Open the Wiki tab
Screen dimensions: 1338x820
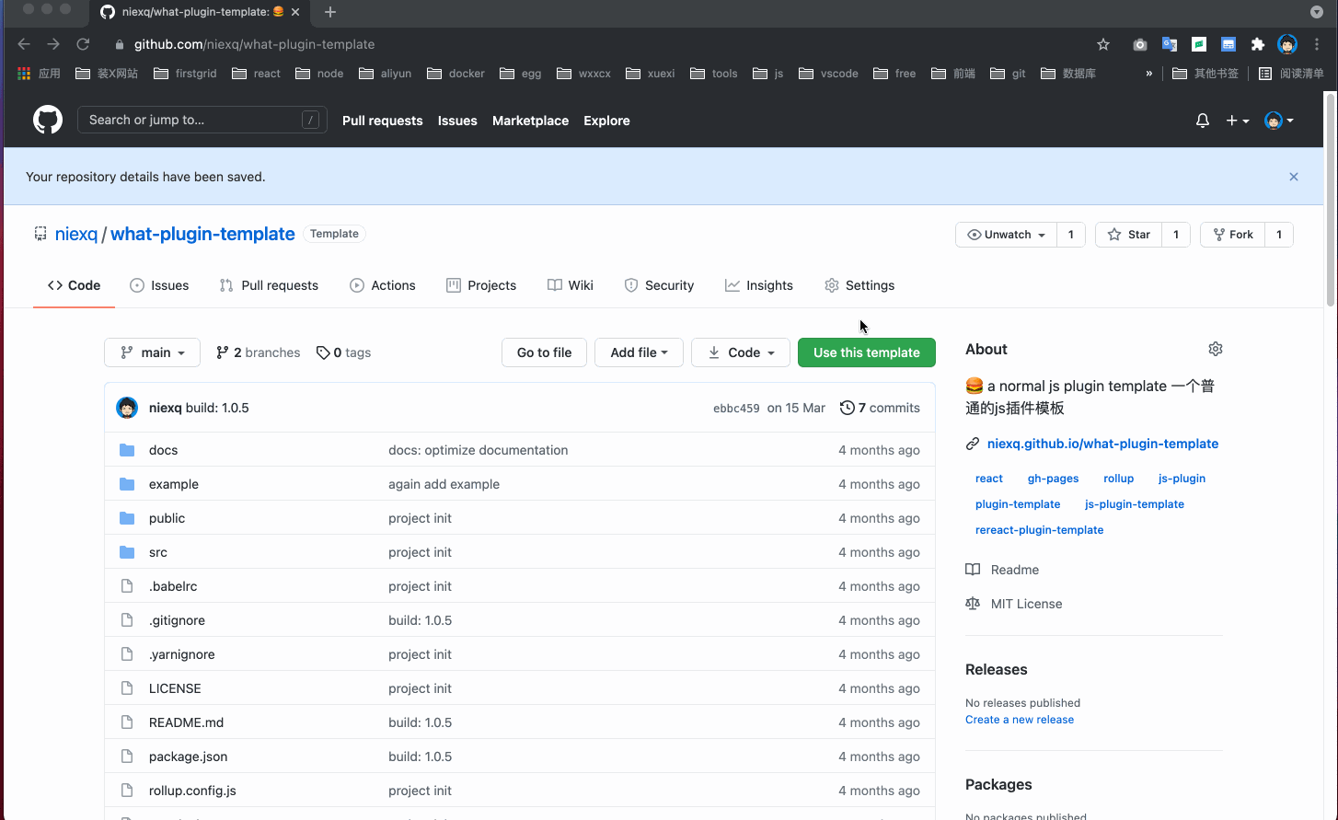[571, 285]
